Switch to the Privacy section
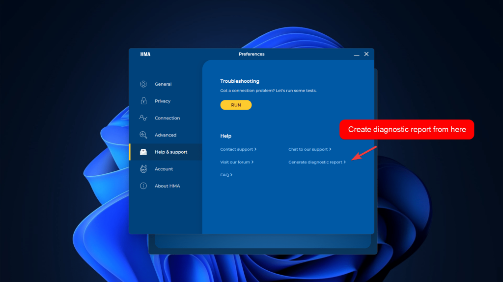 point(166,101)
